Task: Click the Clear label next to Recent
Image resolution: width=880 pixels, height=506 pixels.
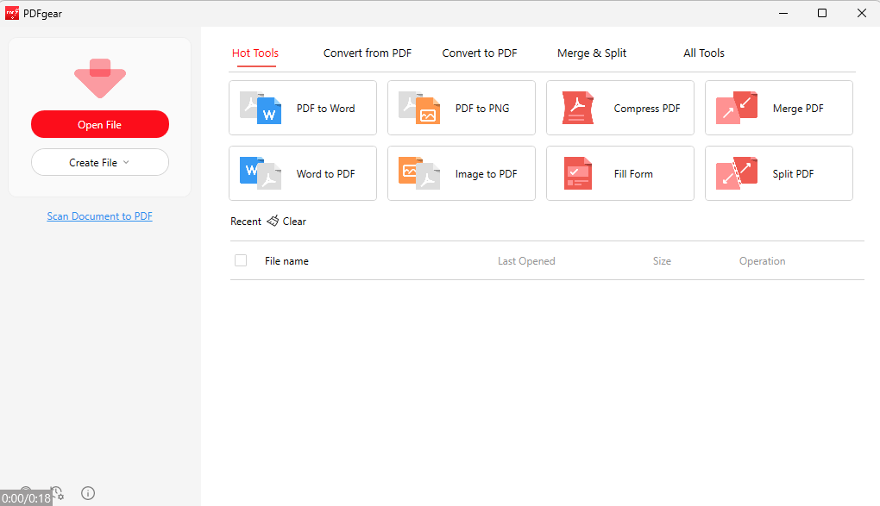Action: click(x=294, y=221)
